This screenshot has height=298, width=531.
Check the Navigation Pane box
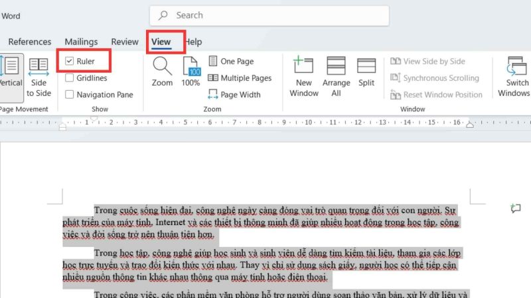coord(70,95)
